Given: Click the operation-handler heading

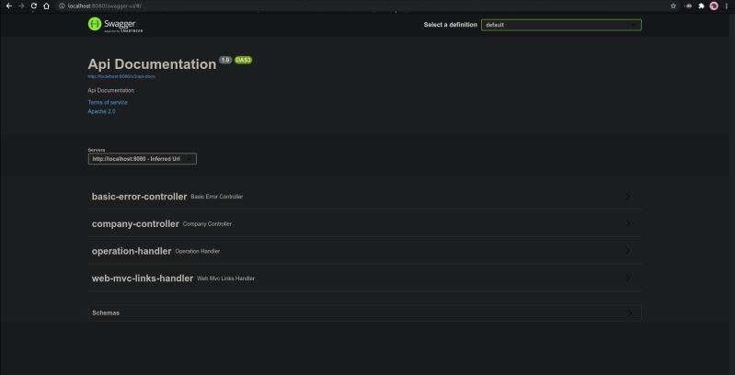Looking at the screenshot, I should [132, 251].
